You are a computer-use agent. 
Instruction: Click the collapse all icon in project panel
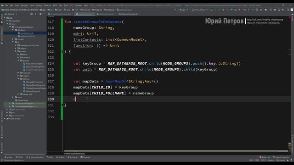click(x=36, y=14)
